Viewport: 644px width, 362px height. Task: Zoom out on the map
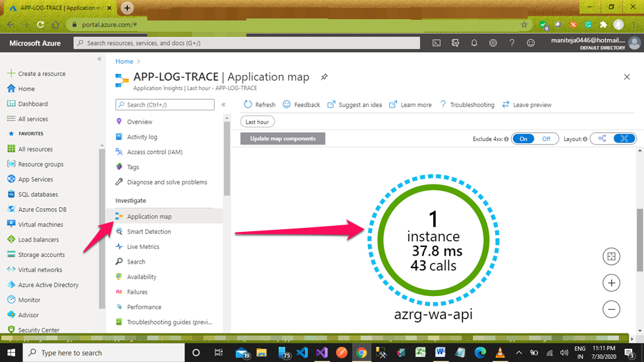click(611, 309)
